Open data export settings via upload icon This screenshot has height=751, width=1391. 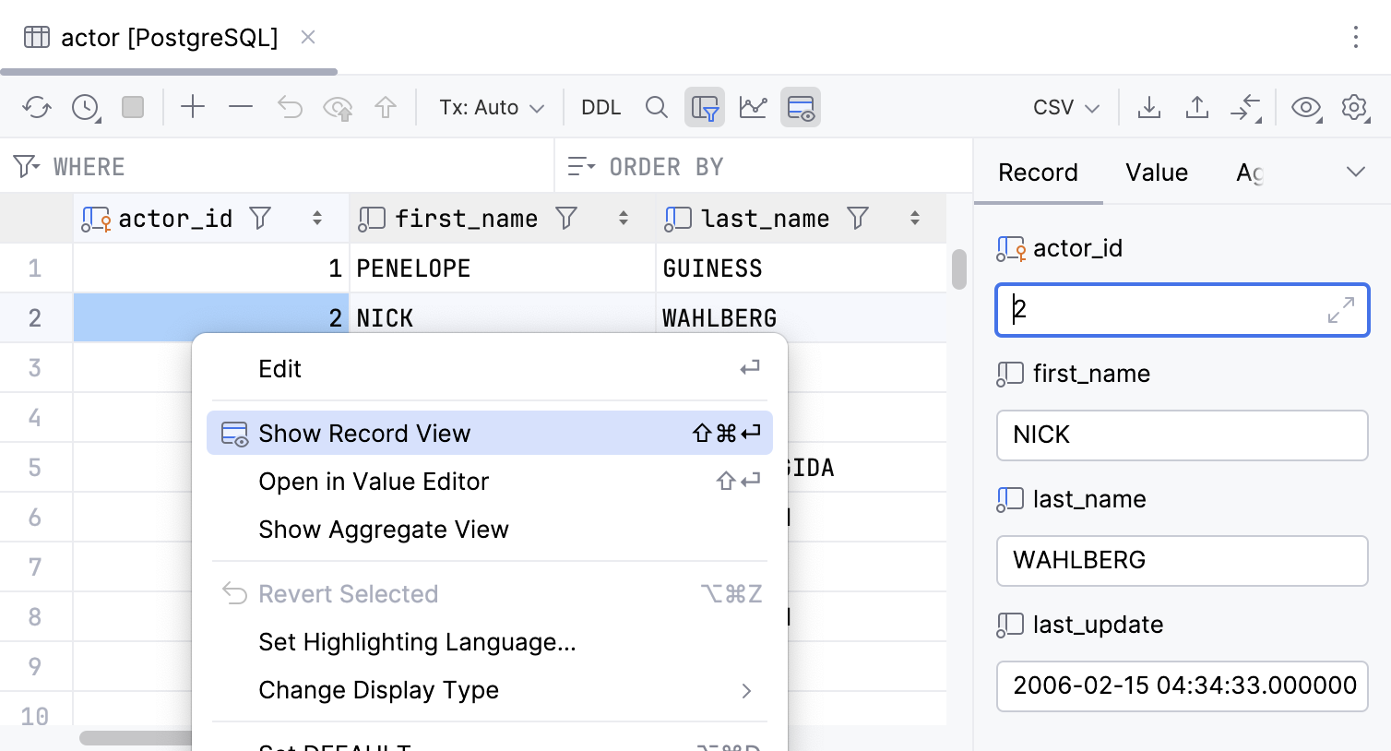tap(1197, 107)
